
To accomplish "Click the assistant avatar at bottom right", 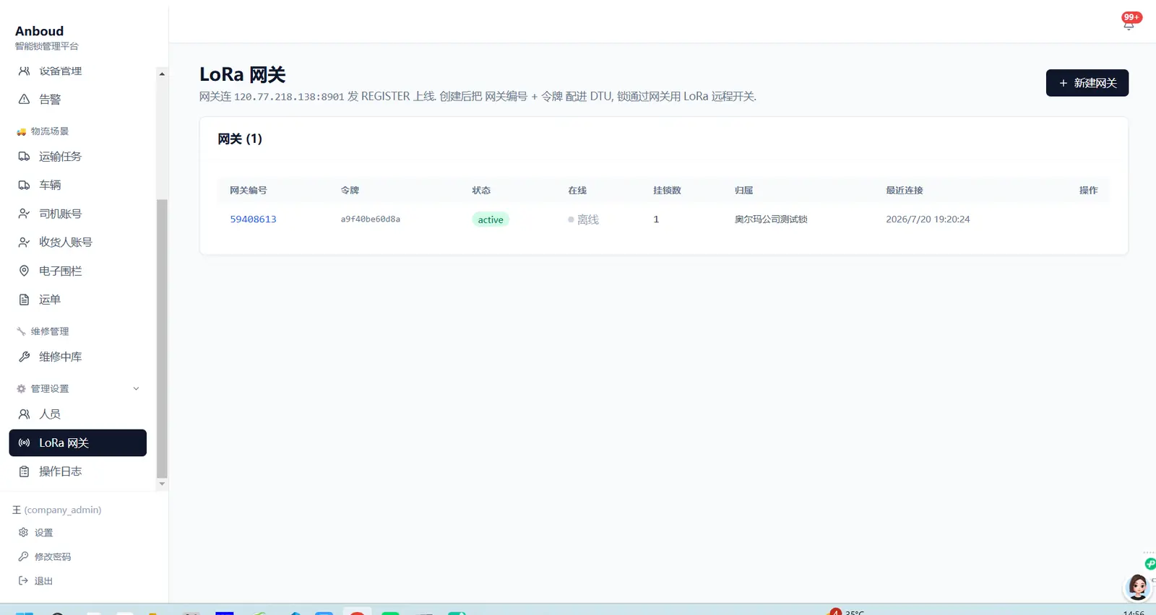I will tap(1137, 588).
